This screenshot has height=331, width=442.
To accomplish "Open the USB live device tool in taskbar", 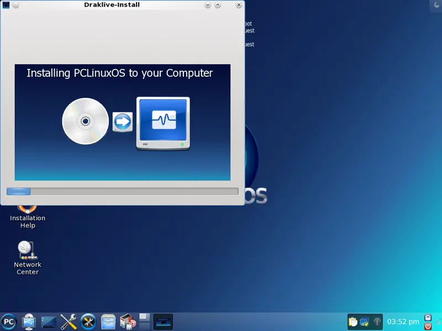I will [x=29, y=322].
